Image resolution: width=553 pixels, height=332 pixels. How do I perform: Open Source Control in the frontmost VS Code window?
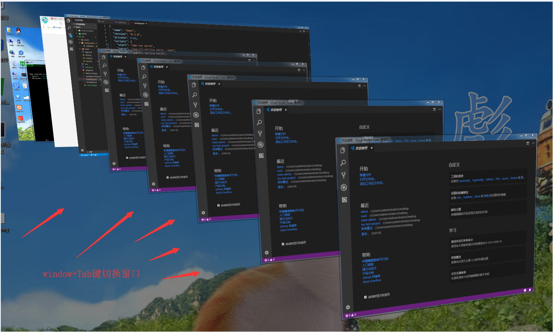[344, 175]
